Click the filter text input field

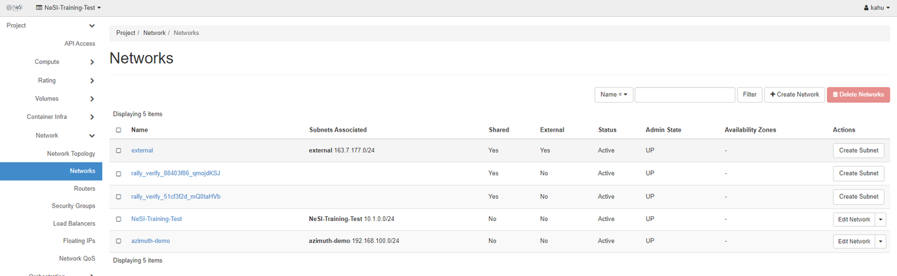[x=684, y=95]
